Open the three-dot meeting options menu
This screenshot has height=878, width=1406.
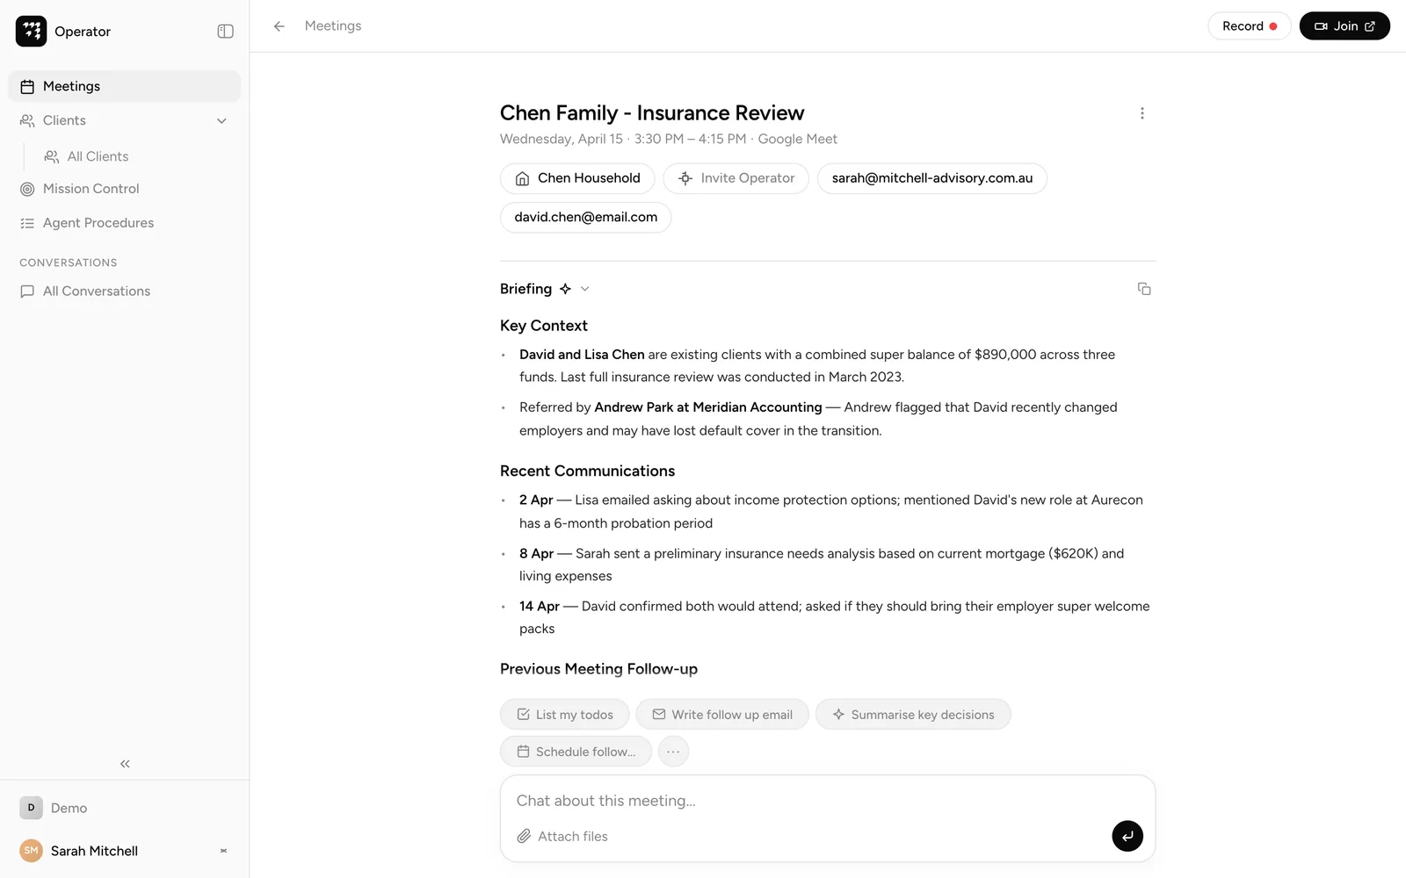pyautogui.click(x=1141, y=113)
